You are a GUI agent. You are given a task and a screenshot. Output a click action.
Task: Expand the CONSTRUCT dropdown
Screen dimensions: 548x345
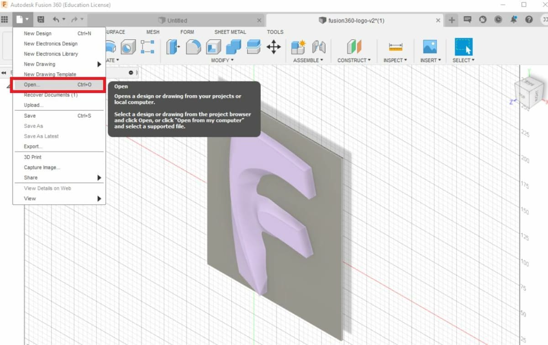354,60
